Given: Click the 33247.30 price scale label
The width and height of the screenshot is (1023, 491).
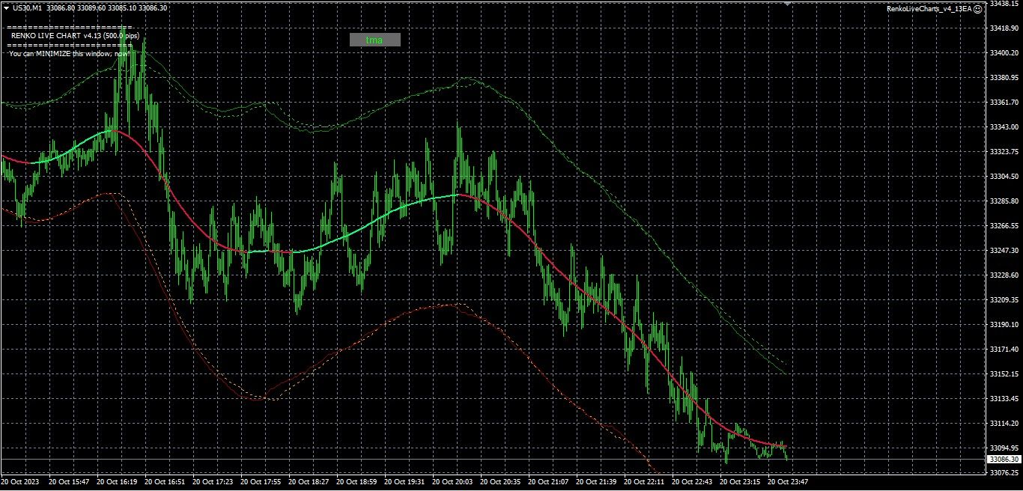Looking at the screenshot, I should pos(1004,251).
